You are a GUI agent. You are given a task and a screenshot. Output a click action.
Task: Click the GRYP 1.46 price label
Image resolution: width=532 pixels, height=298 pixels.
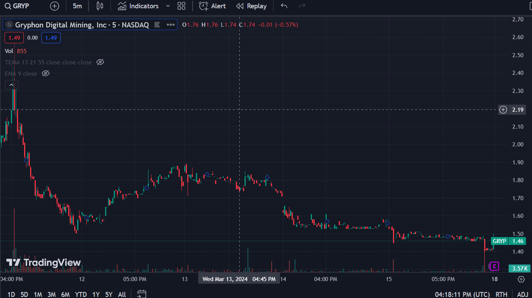tap(508, 241)
